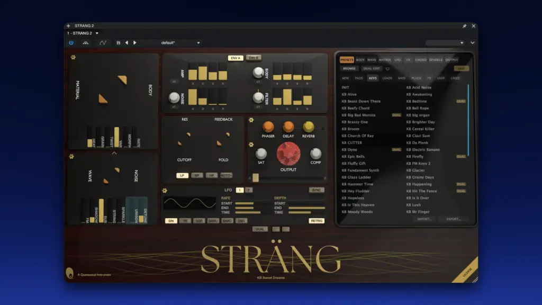Switch to the MATRIX tab
The width and height of the screenshot is (542, 305).
pyautogui.click(x=385, y=60)
